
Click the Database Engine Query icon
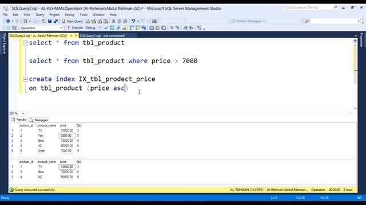point(87,21)
